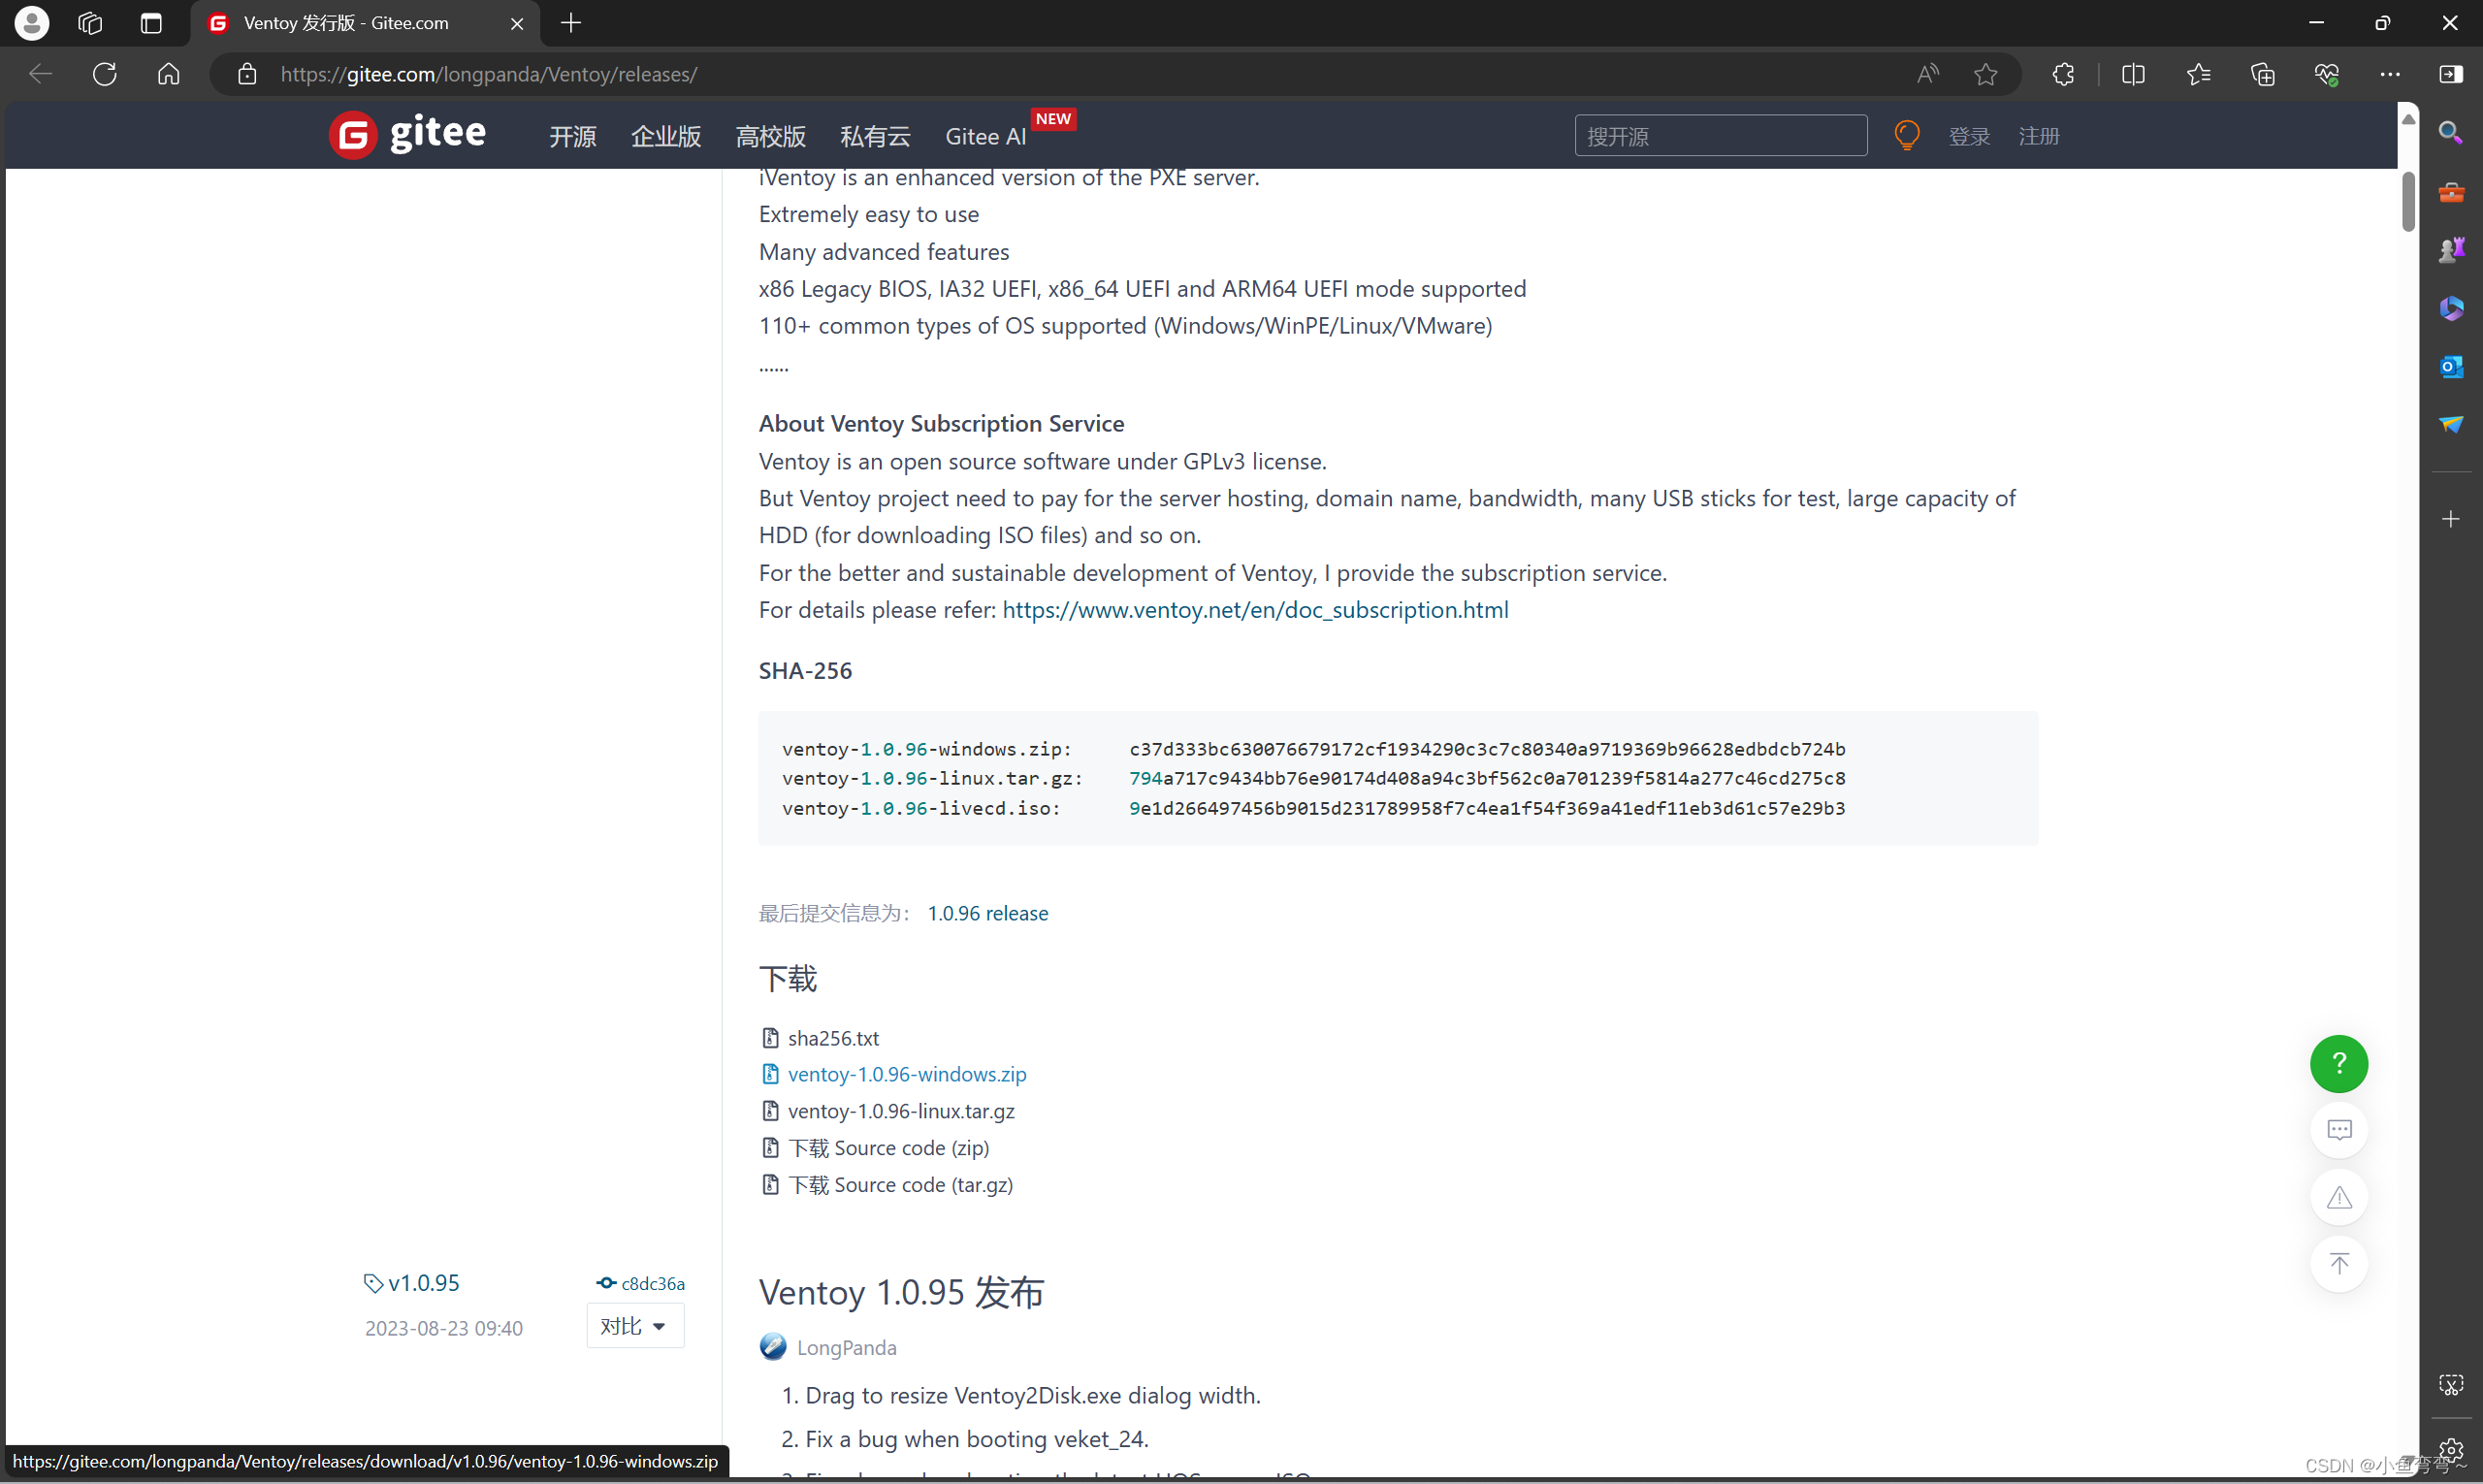
Task: Click the Gitee logo
Action: pyautogui.click(x=408, y=134)
